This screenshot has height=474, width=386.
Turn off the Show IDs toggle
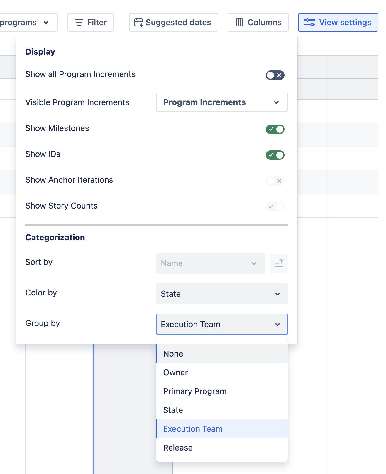(275, 155)
